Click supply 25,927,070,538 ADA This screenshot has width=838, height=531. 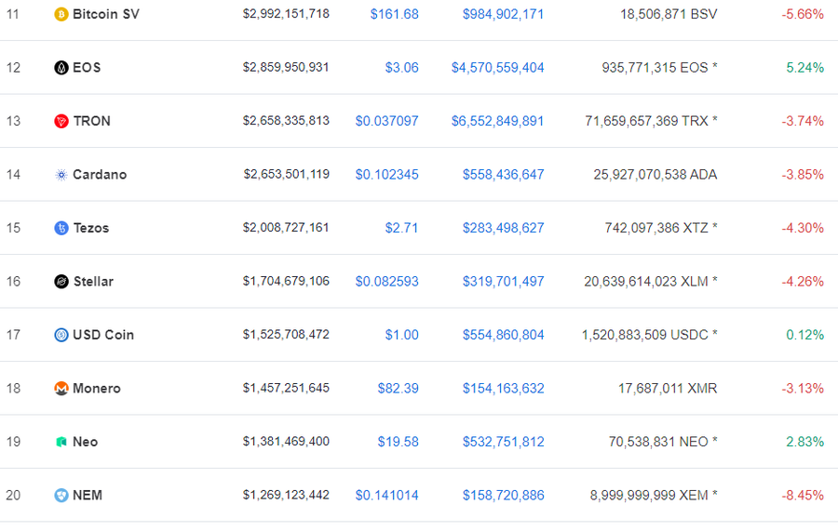pyautogui.click(x=656, y=175)
